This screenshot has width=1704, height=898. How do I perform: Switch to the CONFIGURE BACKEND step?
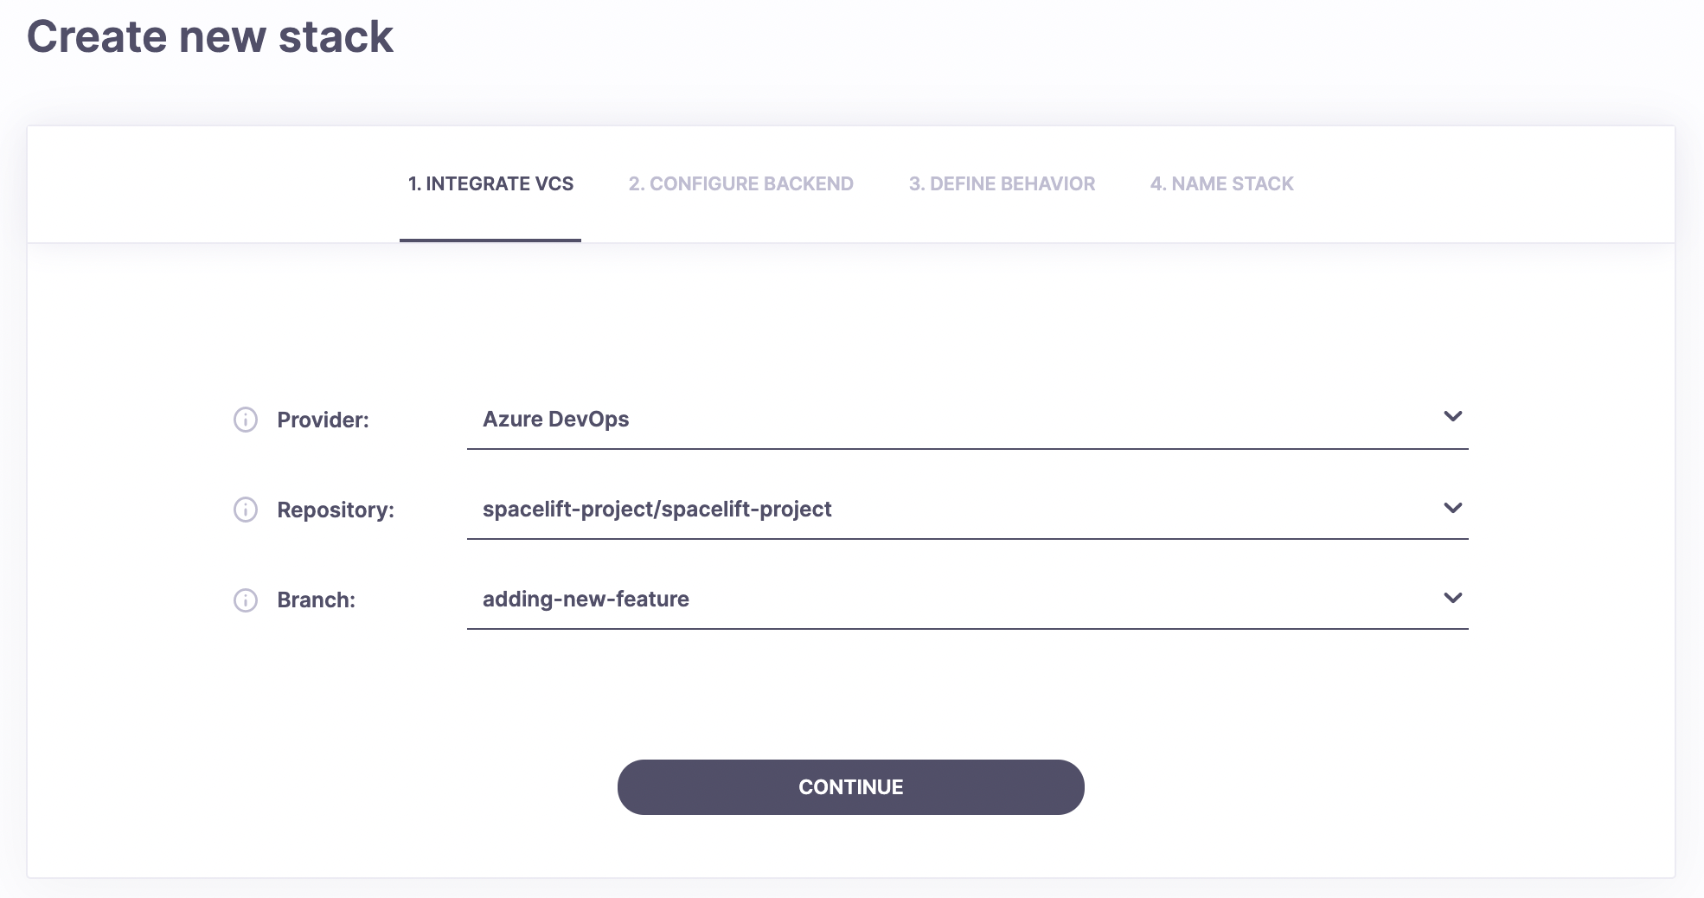tap(740, 183)
